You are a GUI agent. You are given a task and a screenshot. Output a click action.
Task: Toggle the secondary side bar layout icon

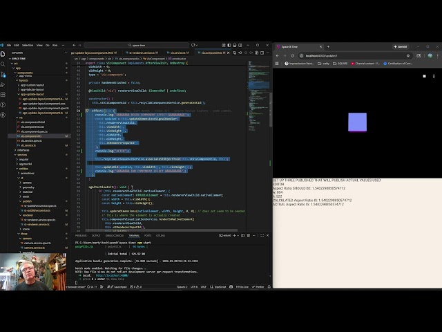240,45
